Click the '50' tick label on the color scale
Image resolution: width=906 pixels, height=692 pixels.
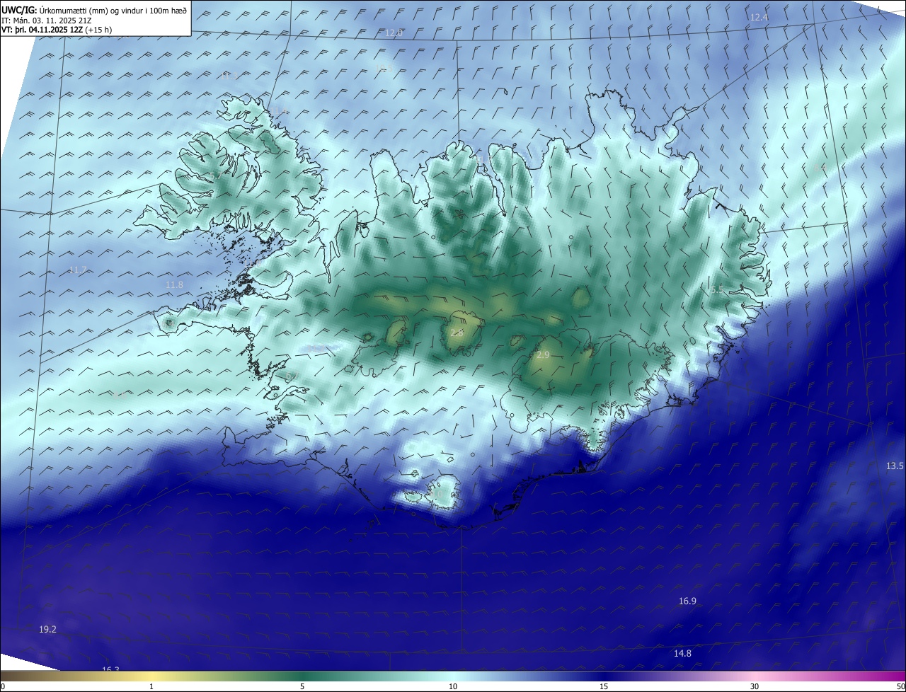[x=900, y=686]
